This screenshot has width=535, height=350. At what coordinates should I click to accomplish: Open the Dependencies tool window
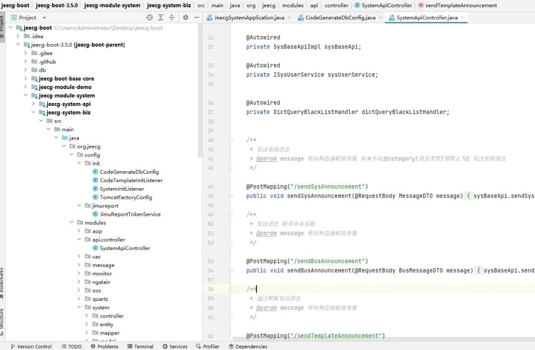(x=248, y=346)
